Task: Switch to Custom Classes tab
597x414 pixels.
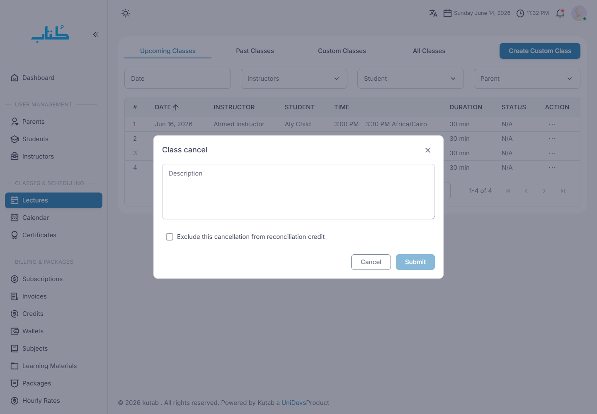Action: pos(342,51)
